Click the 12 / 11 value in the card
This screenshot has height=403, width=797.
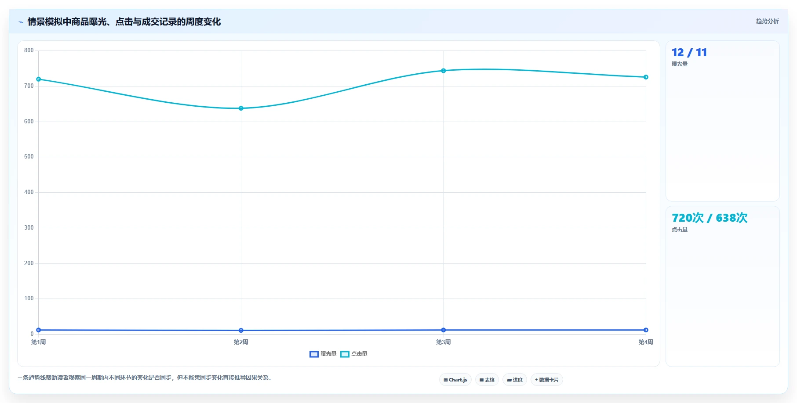(x=689, y=53)
